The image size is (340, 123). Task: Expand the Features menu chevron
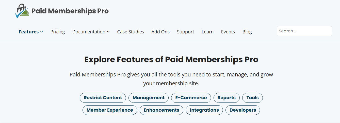pos(42,32)
